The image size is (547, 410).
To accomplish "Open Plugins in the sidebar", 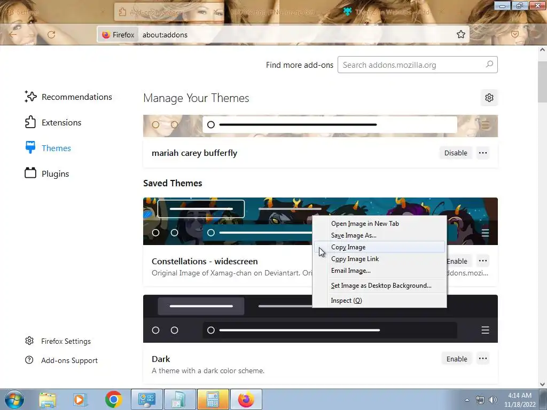I will (x=47, y=174).
